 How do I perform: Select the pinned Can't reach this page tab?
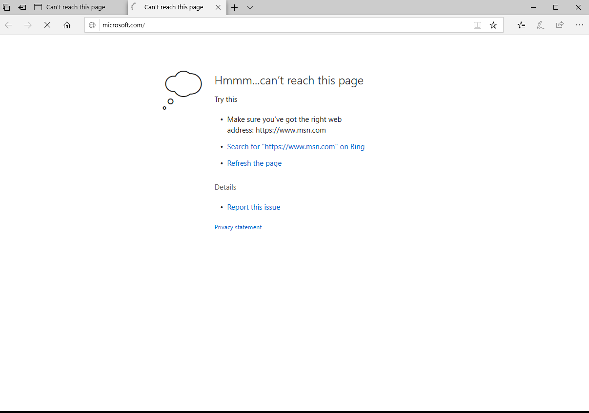tap(78, 7)
